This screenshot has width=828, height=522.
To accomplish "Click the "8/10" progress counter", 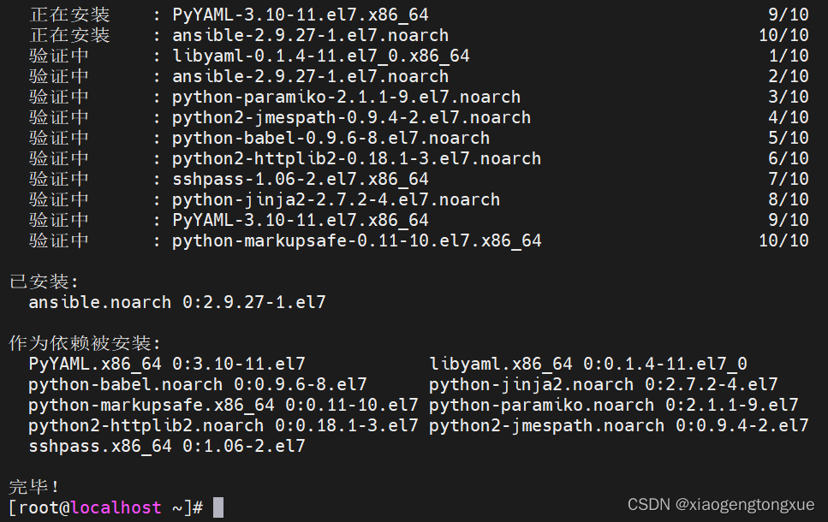I will (789, 199).
